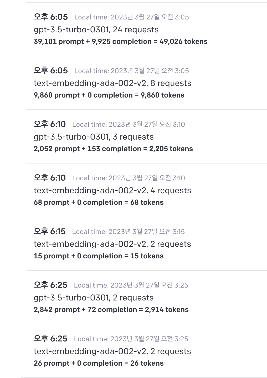Click 오후 6:05 heading above the 24 requests entry
The height and width of the screenshot is (378, 267).
50,17
